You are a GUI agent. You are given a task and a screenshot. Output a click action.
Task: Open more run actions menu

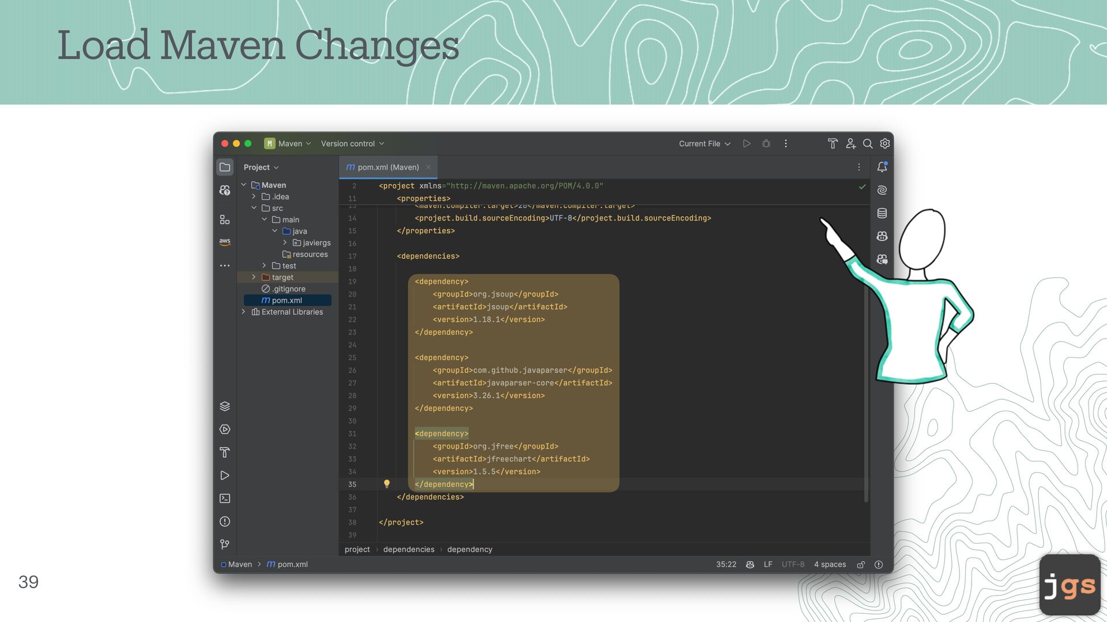coord(786,143)
